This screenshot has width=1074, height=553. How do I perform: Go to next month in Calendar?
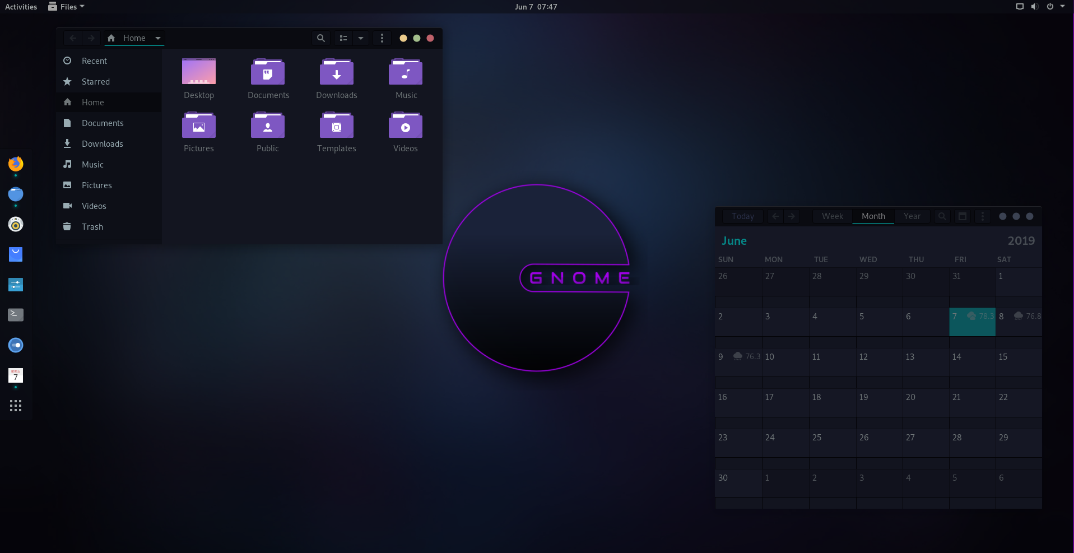791,216
